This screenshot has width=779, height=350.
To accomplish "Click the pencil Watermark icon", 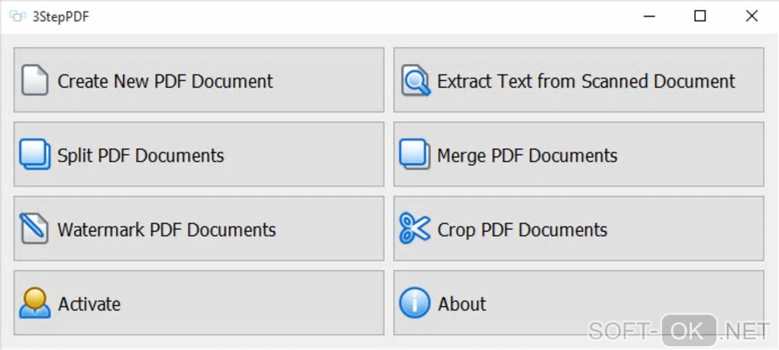I will (35, 229).
